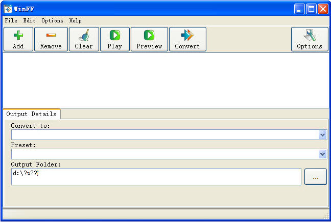Viewport: 331px width, 222px height.
Task: Open the Help menu
Action: click(76, 21)
